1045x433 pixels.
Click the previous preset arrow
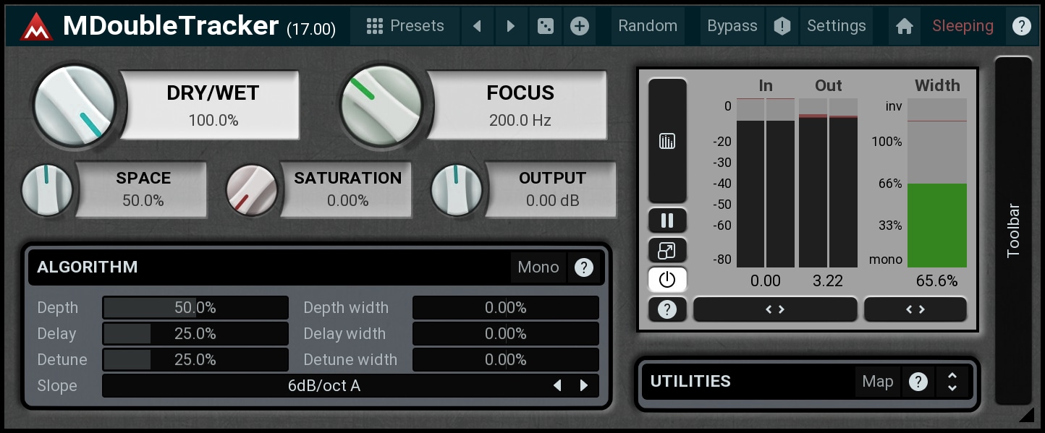tap(477, 26)
